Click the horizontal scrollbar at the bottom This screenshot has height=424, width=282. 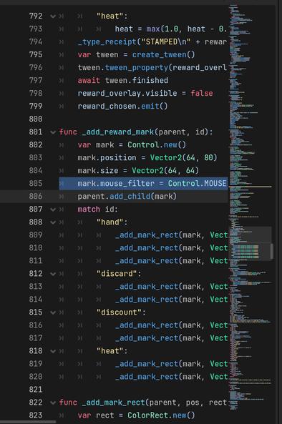(28, 422)
